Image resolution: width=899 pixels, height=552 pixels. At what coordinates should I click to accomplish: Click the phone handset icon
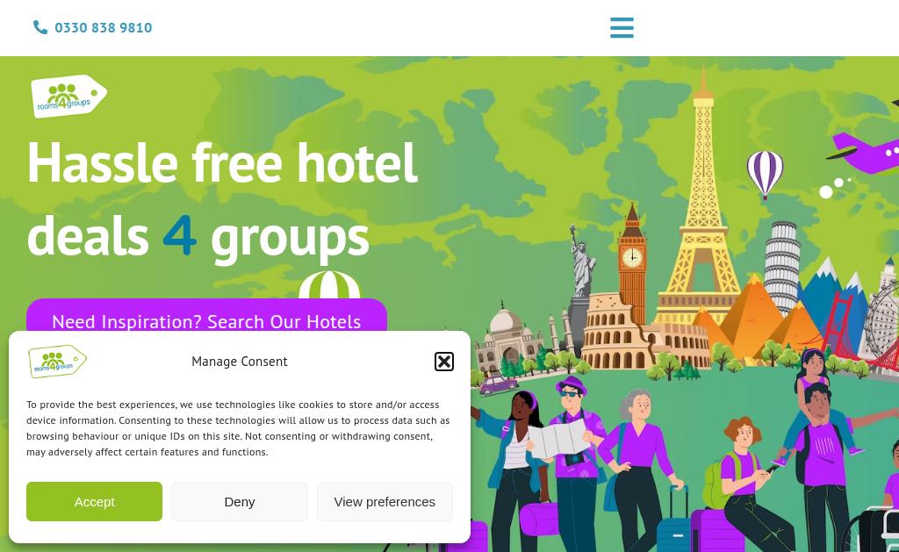40,27
